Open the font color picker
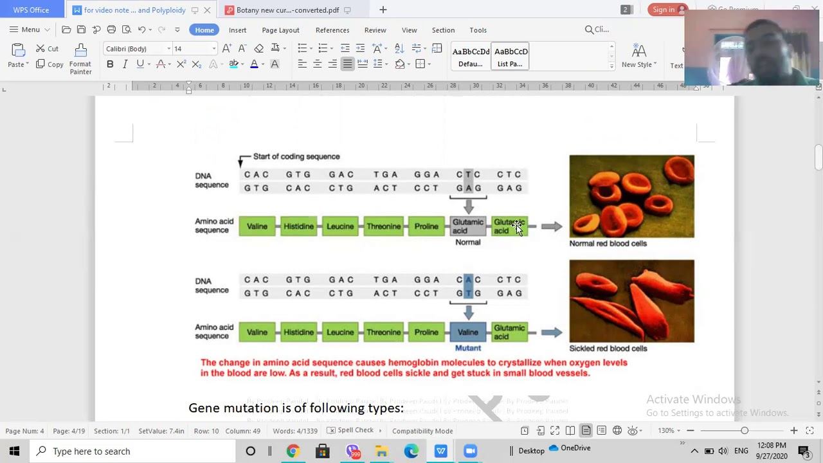The height and width of the screenshot is (463, 823). pos(254,64)
